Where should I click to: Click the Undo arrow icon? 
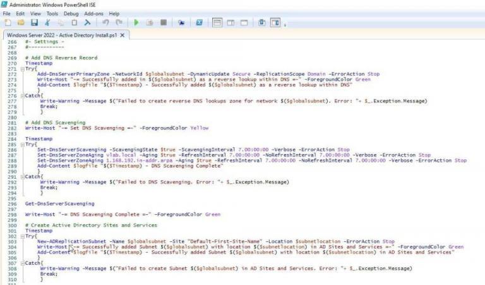coord(105,23)
